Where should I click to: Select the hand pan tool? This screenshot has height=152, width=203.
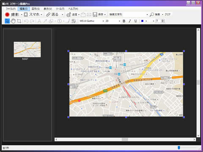point(13,21)
